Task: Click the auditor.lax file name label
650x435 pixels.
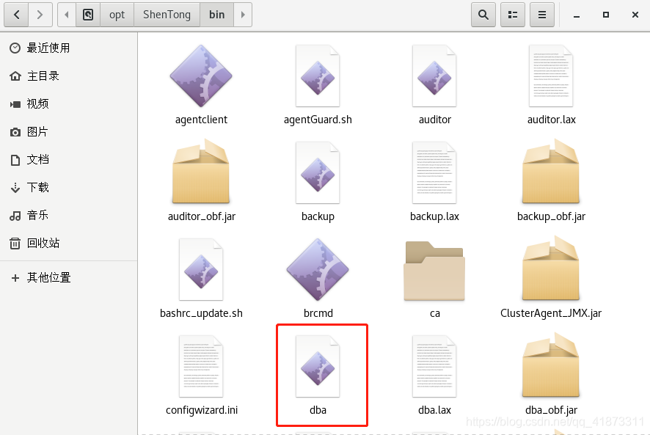Action: (x=552, y=120)
